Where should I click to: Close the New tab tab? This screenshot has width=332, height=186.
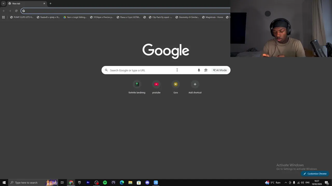(44, 4)
